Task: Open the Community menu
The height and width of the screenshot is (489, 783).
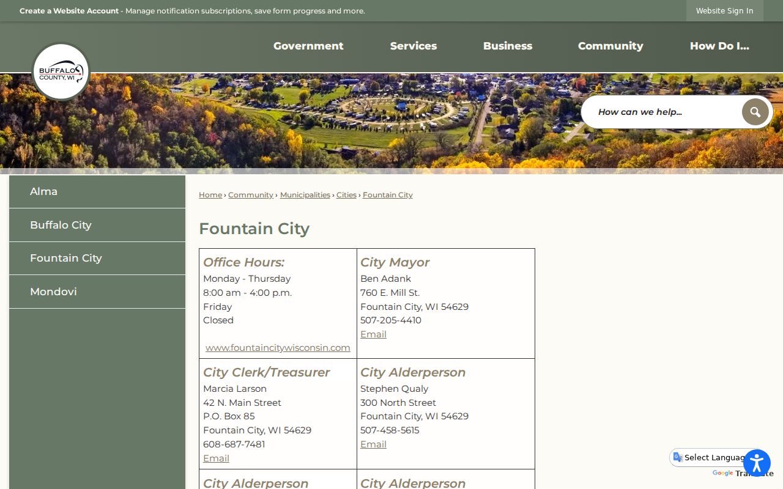Action: [x=610, y=46]
